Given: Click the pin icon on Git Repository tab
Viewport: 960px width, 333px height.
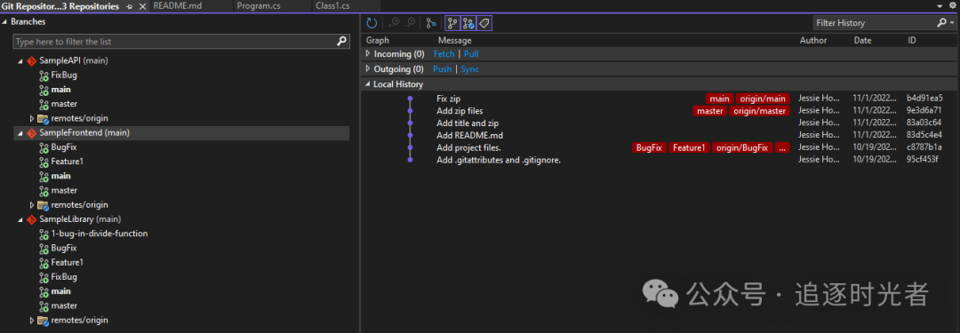Looking at the screenshot, I should (129, 6).
